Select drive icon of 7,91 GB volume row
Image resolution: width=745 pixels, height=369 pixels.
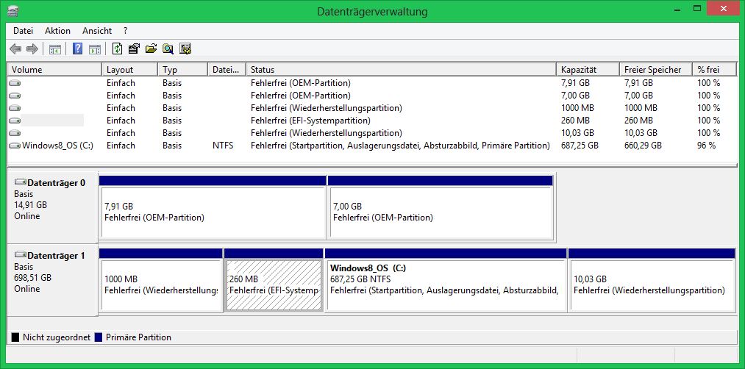click(x=15, y=83)
